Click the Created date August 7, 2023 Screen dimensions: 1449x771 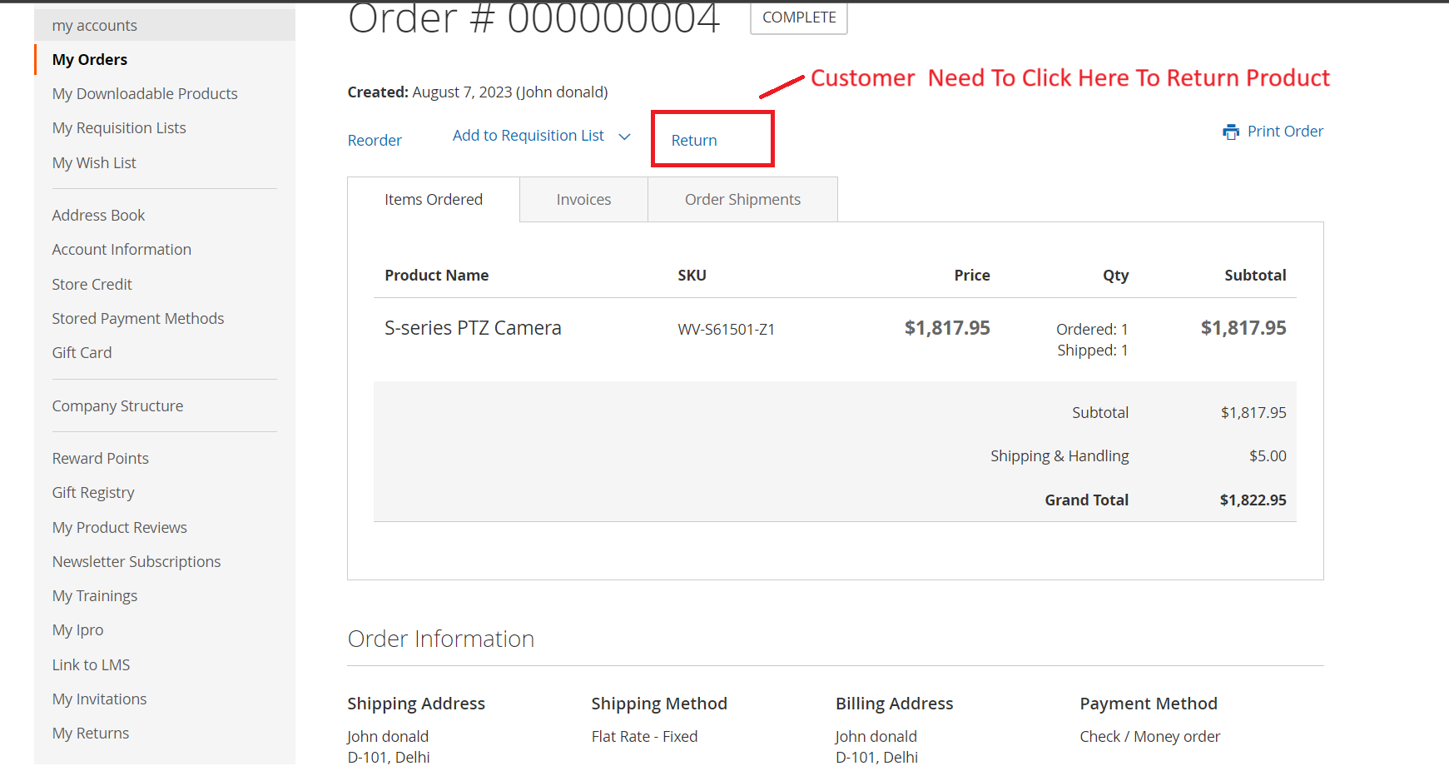click(x=462, y=92)
